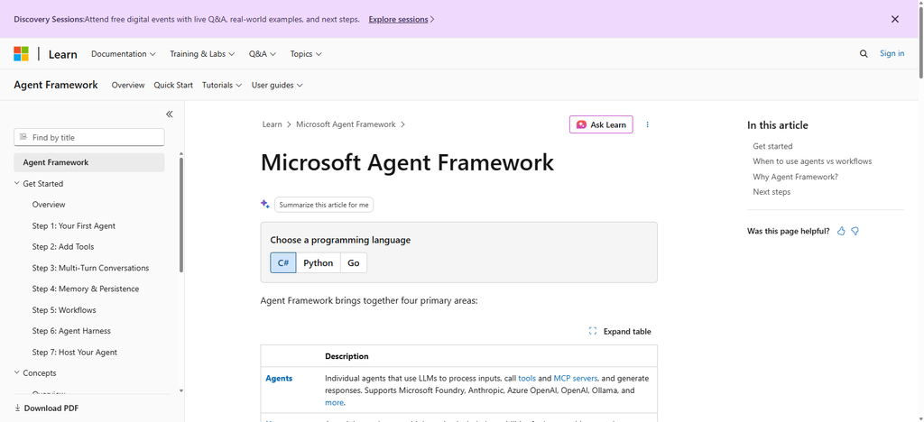The width and height of the screenshot is (924, 422).
Task: Click the MCP servers link
Action: [575, 379]
